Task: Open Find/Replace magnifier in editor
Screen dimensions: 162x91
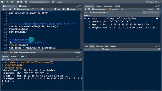Action: click(33, 9)
